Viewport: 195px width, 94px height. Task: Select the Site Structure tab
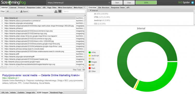click(x=103, y=8)
